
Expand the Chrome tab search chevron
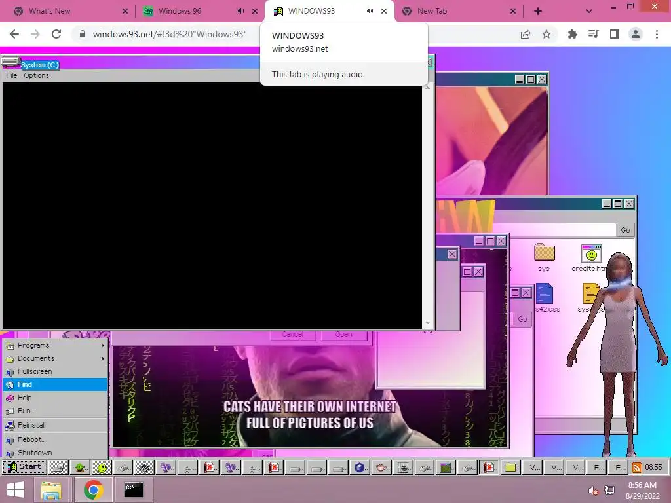coord(589,11)
